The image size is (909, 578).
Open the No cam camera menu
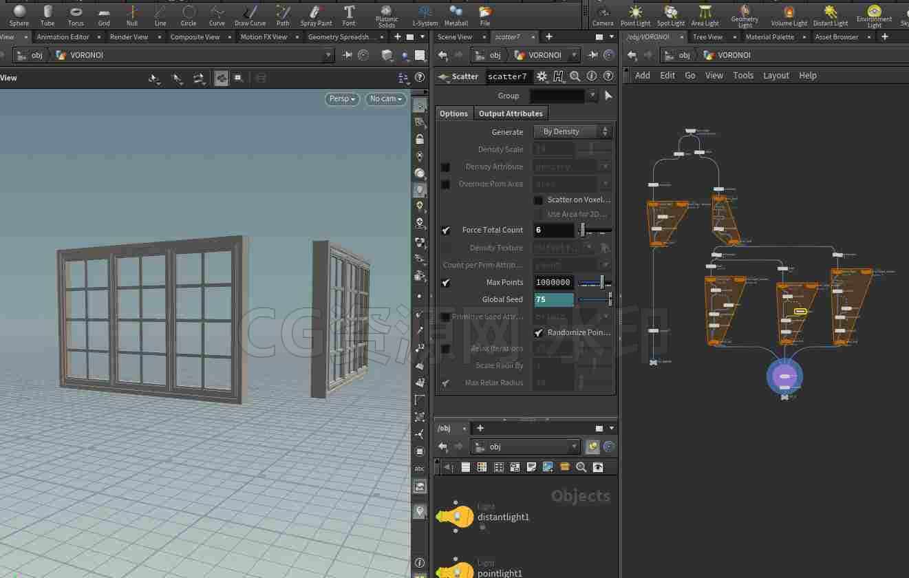pos(385,99)
